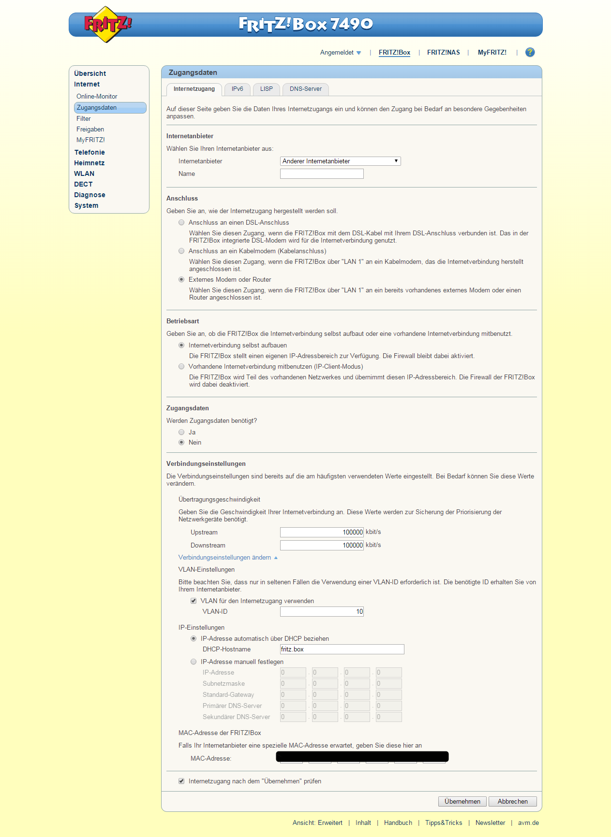The height and width of the screenshot is (837, 611).
Task: Click the VLAN-ID input field
Action: click(322, 612)
